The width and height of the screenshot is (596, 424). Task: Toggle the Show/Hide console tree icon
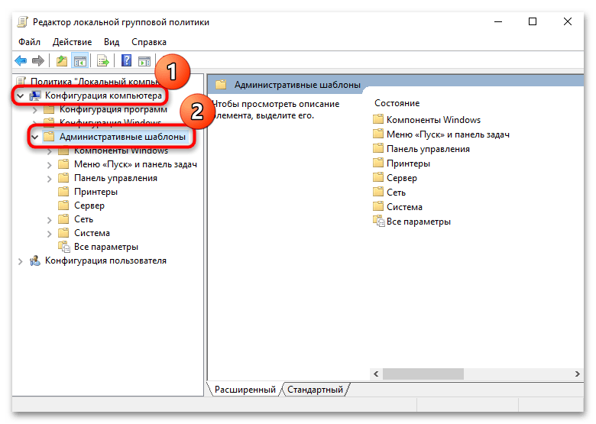pyautogui.click(x=79, y=60)
